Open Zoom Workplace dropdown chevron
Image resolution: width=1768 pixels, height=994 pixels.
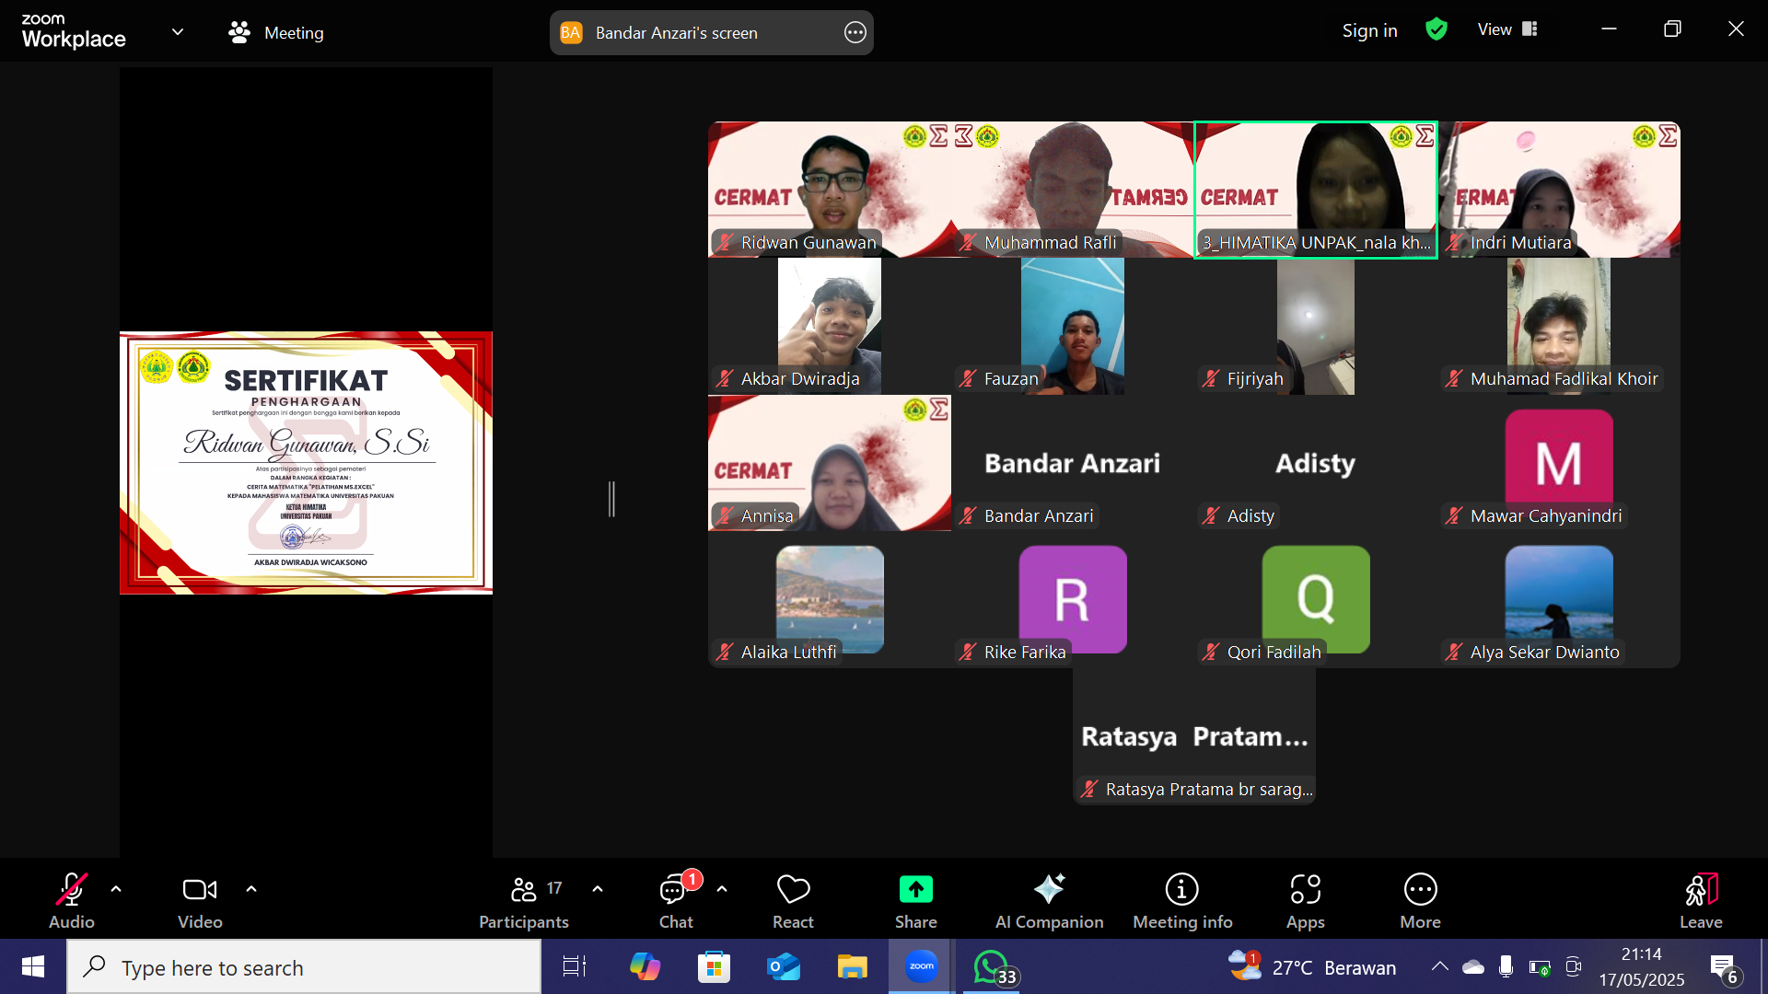pos(178,32)
